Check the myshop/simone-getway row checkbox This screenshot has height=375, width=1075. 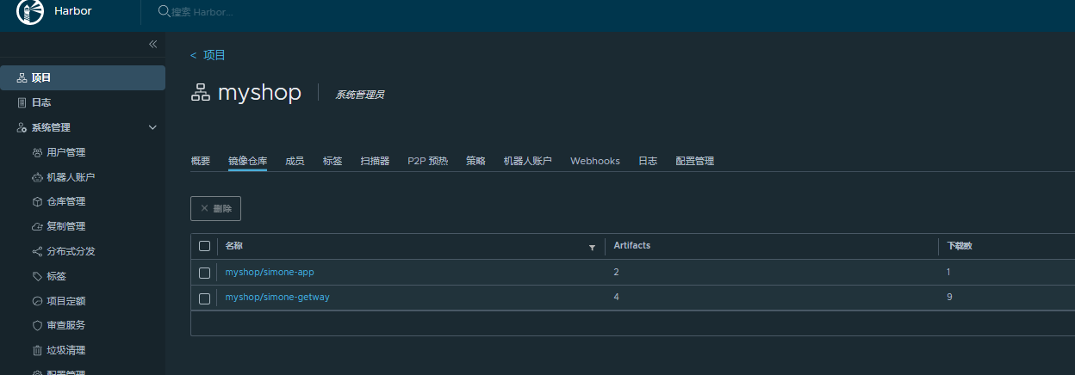coord(204,298)
